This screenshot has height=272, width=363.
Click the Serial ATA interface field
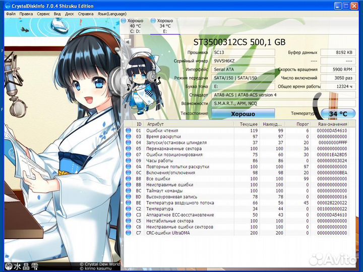(243, 70)
